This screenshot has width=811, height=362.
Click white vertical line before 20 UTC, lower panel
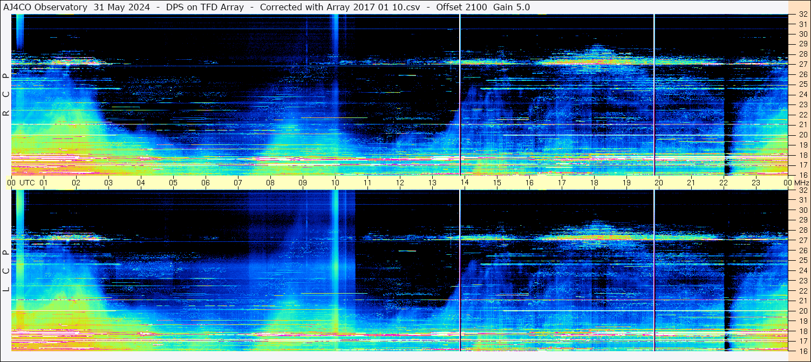654,269
